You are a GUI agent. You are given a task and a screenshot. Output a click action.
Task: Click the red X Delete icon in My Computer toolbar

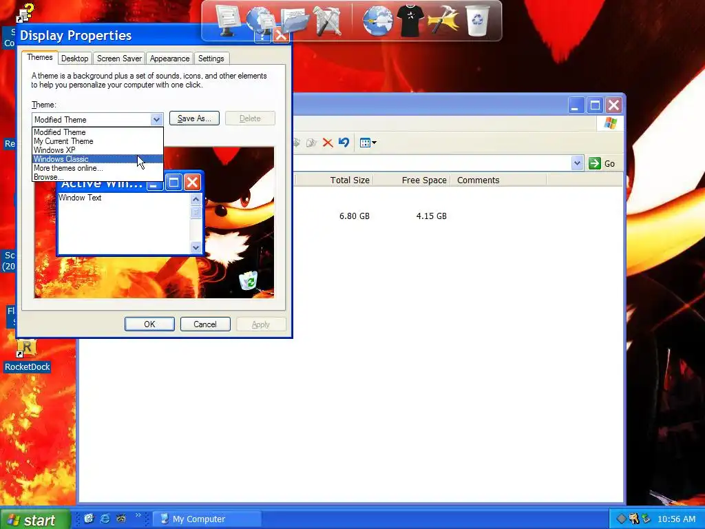(328, 143)
